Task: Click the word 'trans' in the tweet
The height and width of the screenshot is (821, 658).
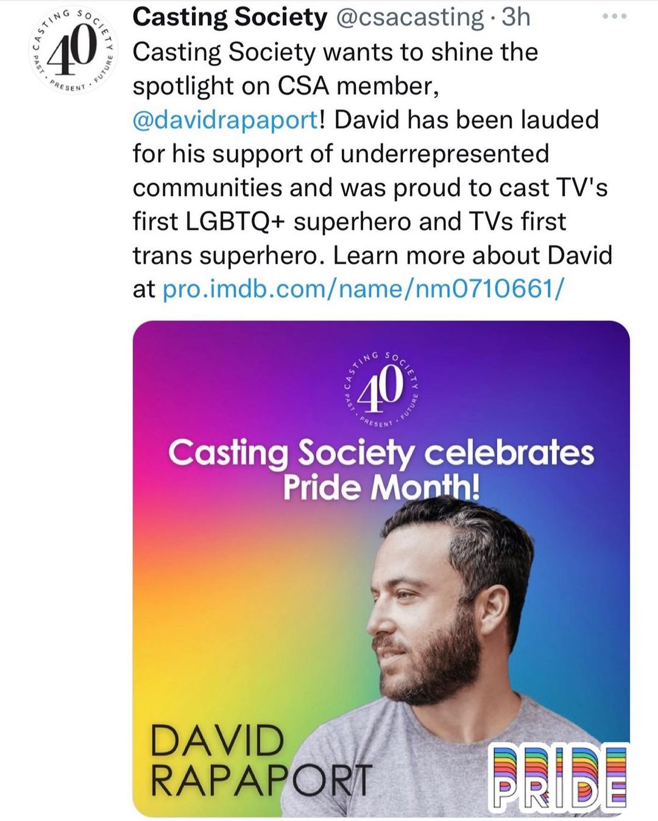Action: pos(162,255)
